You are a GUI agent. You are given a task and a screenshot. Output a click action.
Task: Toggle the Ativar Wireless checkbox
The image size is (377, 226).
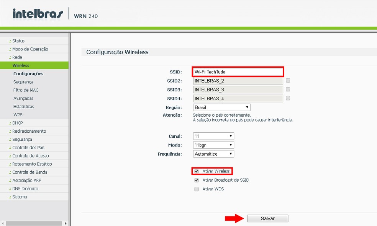(197, 171)
